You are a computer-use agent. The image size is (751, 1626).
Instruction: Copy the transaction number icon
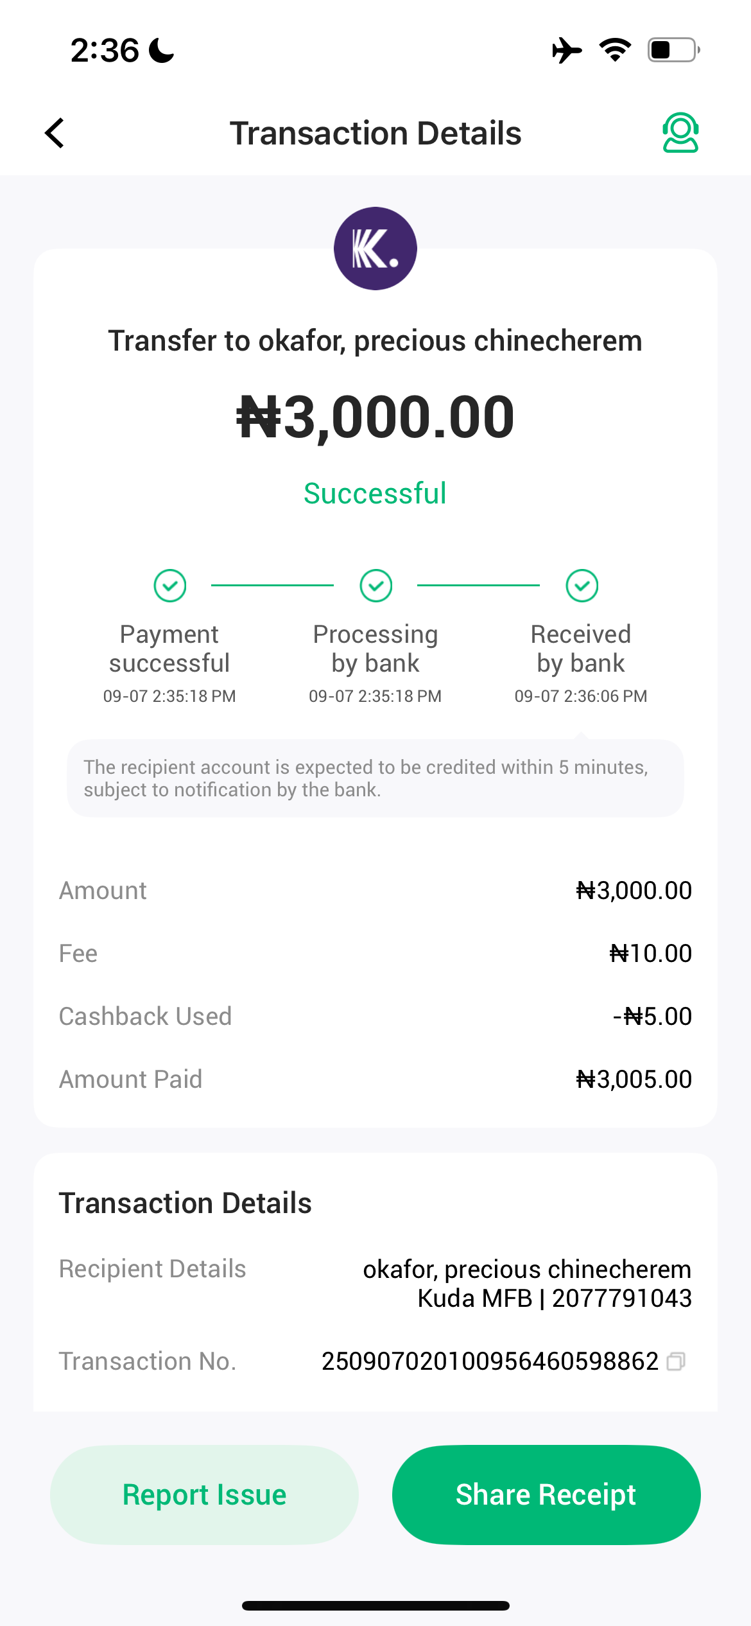(x=676, y=1361)
